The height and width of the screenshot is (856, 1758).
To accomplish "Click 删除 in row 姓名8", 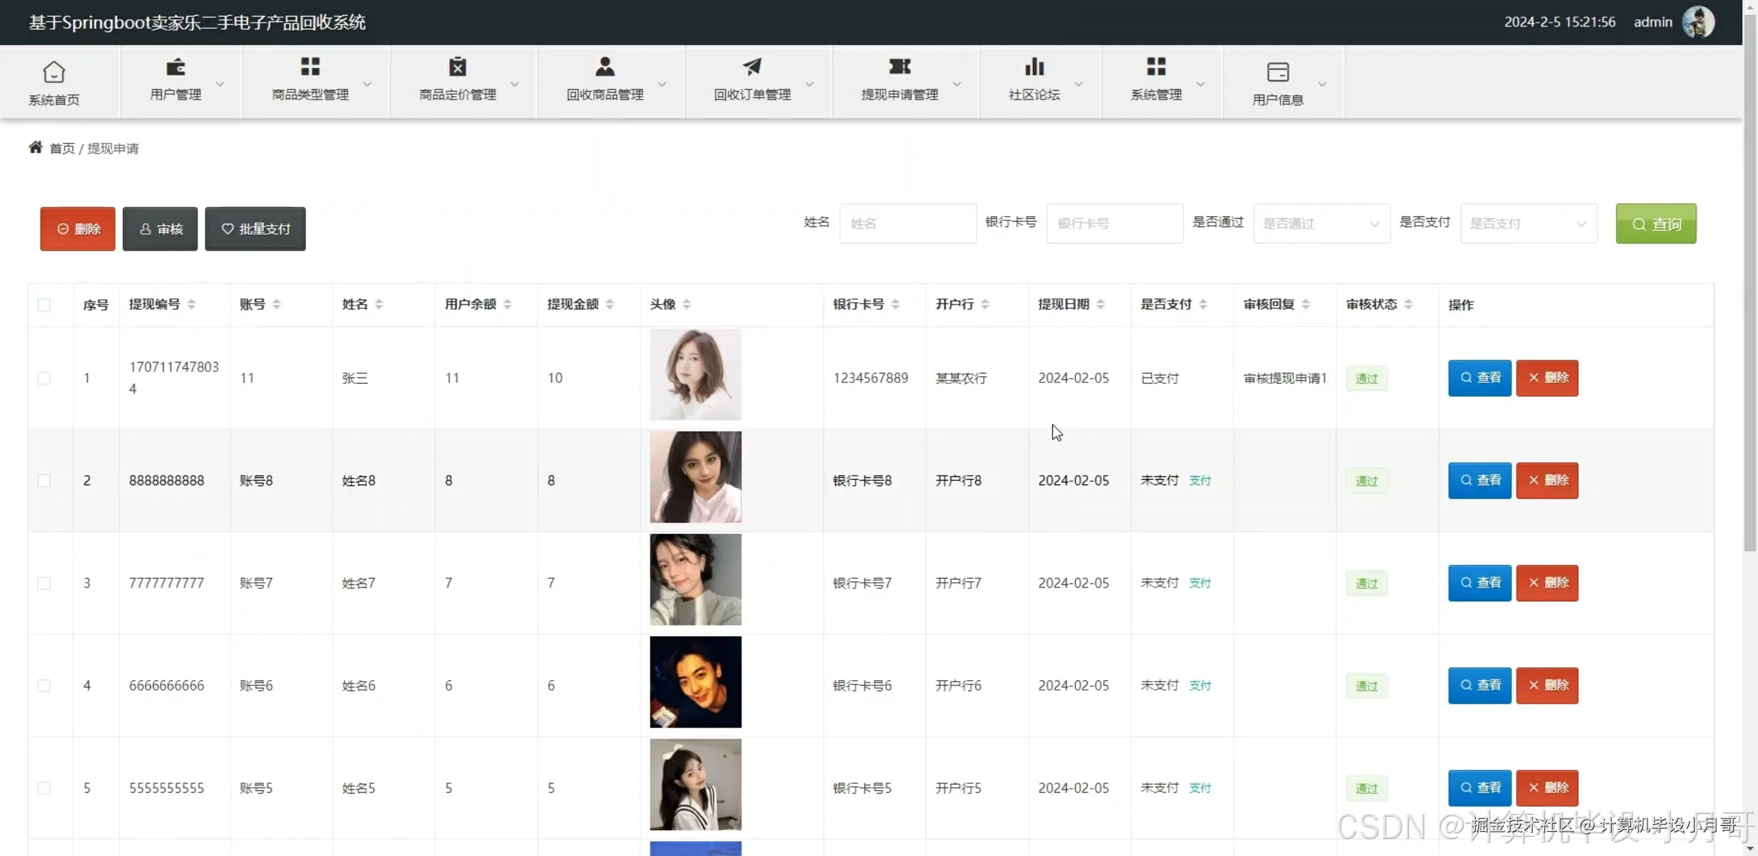I will pos(1547,480).
